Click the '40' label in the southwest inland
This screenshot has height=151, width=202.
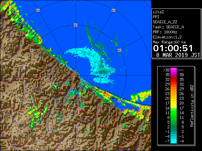[32, 101]
